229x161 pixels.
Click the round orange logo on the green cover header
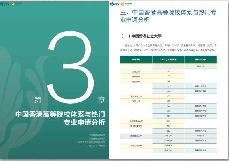coord(13,4)
